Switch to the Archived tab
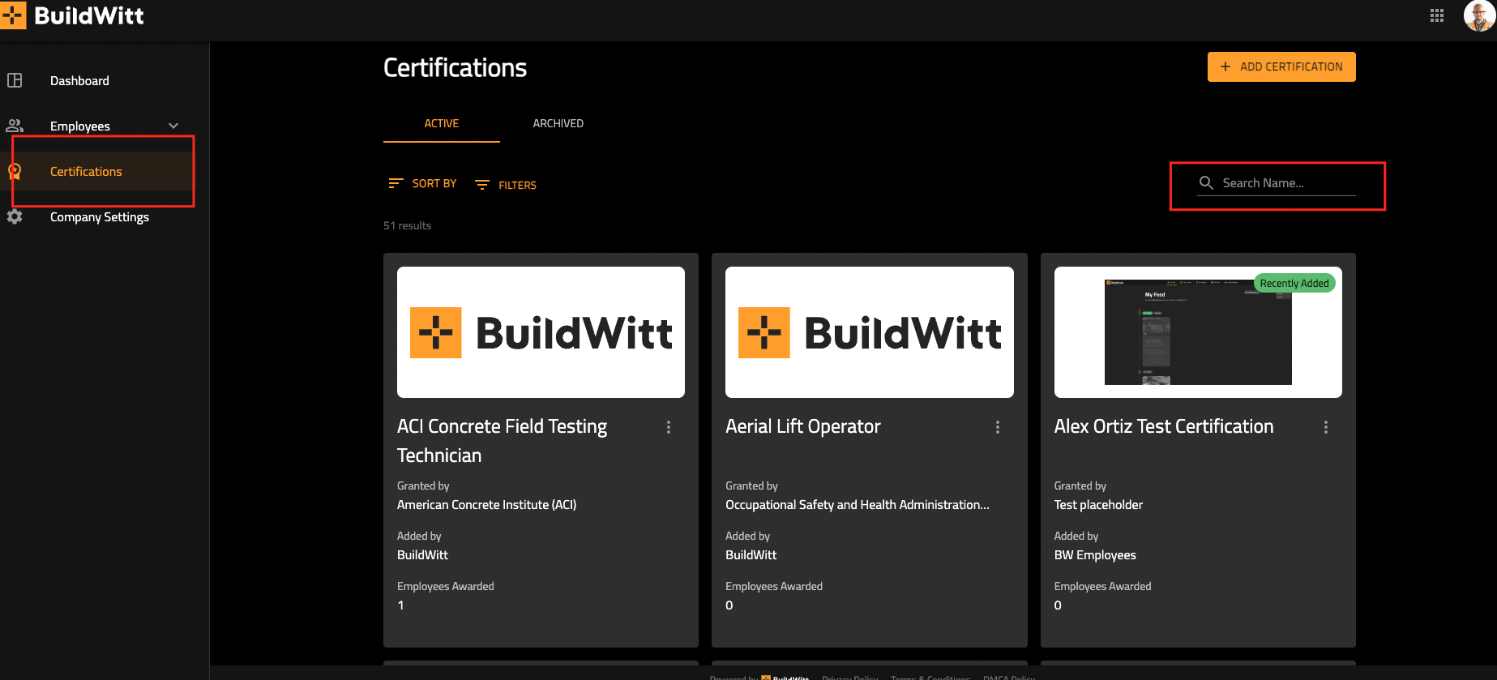The height and width of the screenshot is (680, 1497). point(558,123)
